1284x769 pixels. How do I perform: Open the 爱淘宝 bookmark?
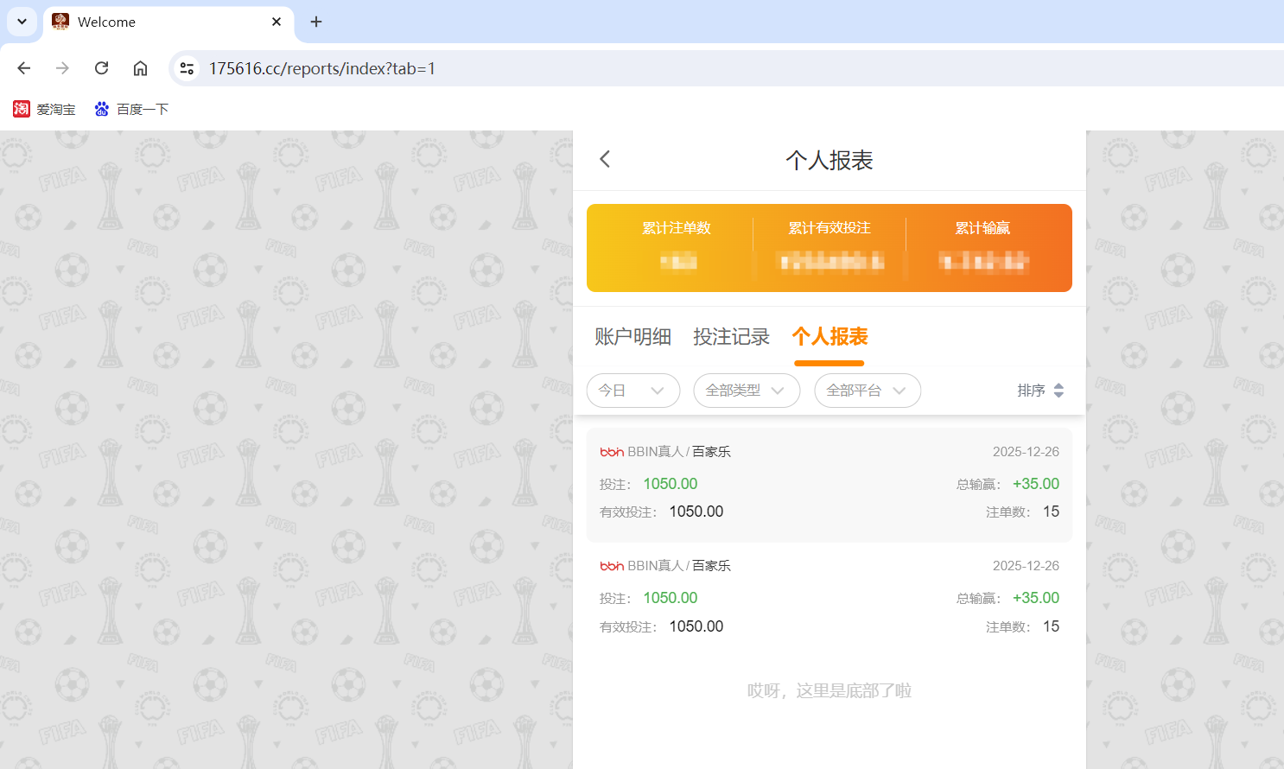point(44,109)
